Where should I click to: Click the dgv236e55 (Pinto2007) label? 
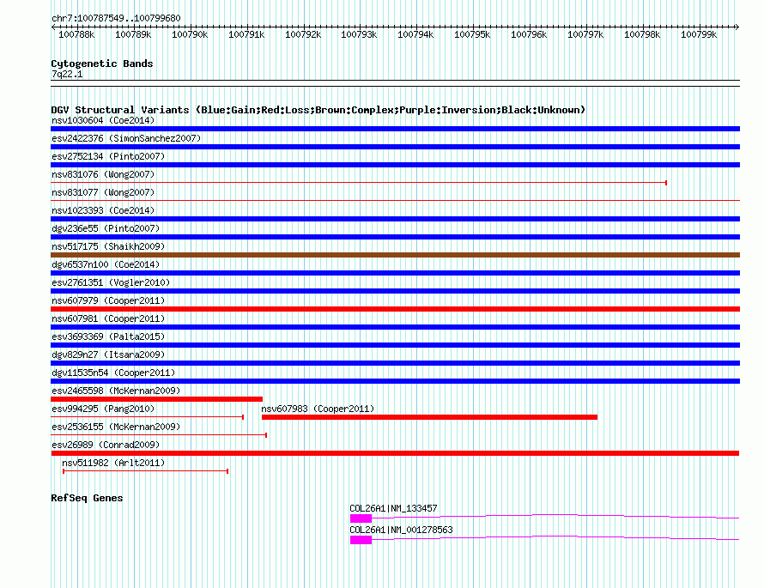click(106, 228)
